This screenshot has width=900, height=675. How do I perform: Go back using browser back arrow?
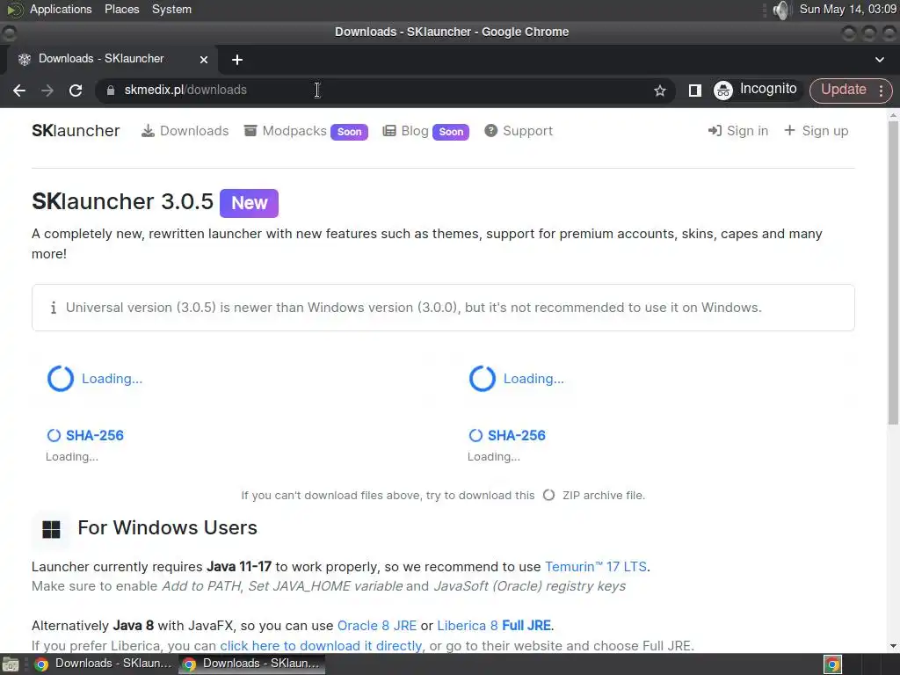point(19,91)
